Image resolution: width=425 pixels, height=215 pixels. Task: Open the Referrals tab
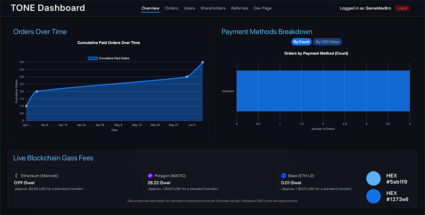[x=240, y=8]
